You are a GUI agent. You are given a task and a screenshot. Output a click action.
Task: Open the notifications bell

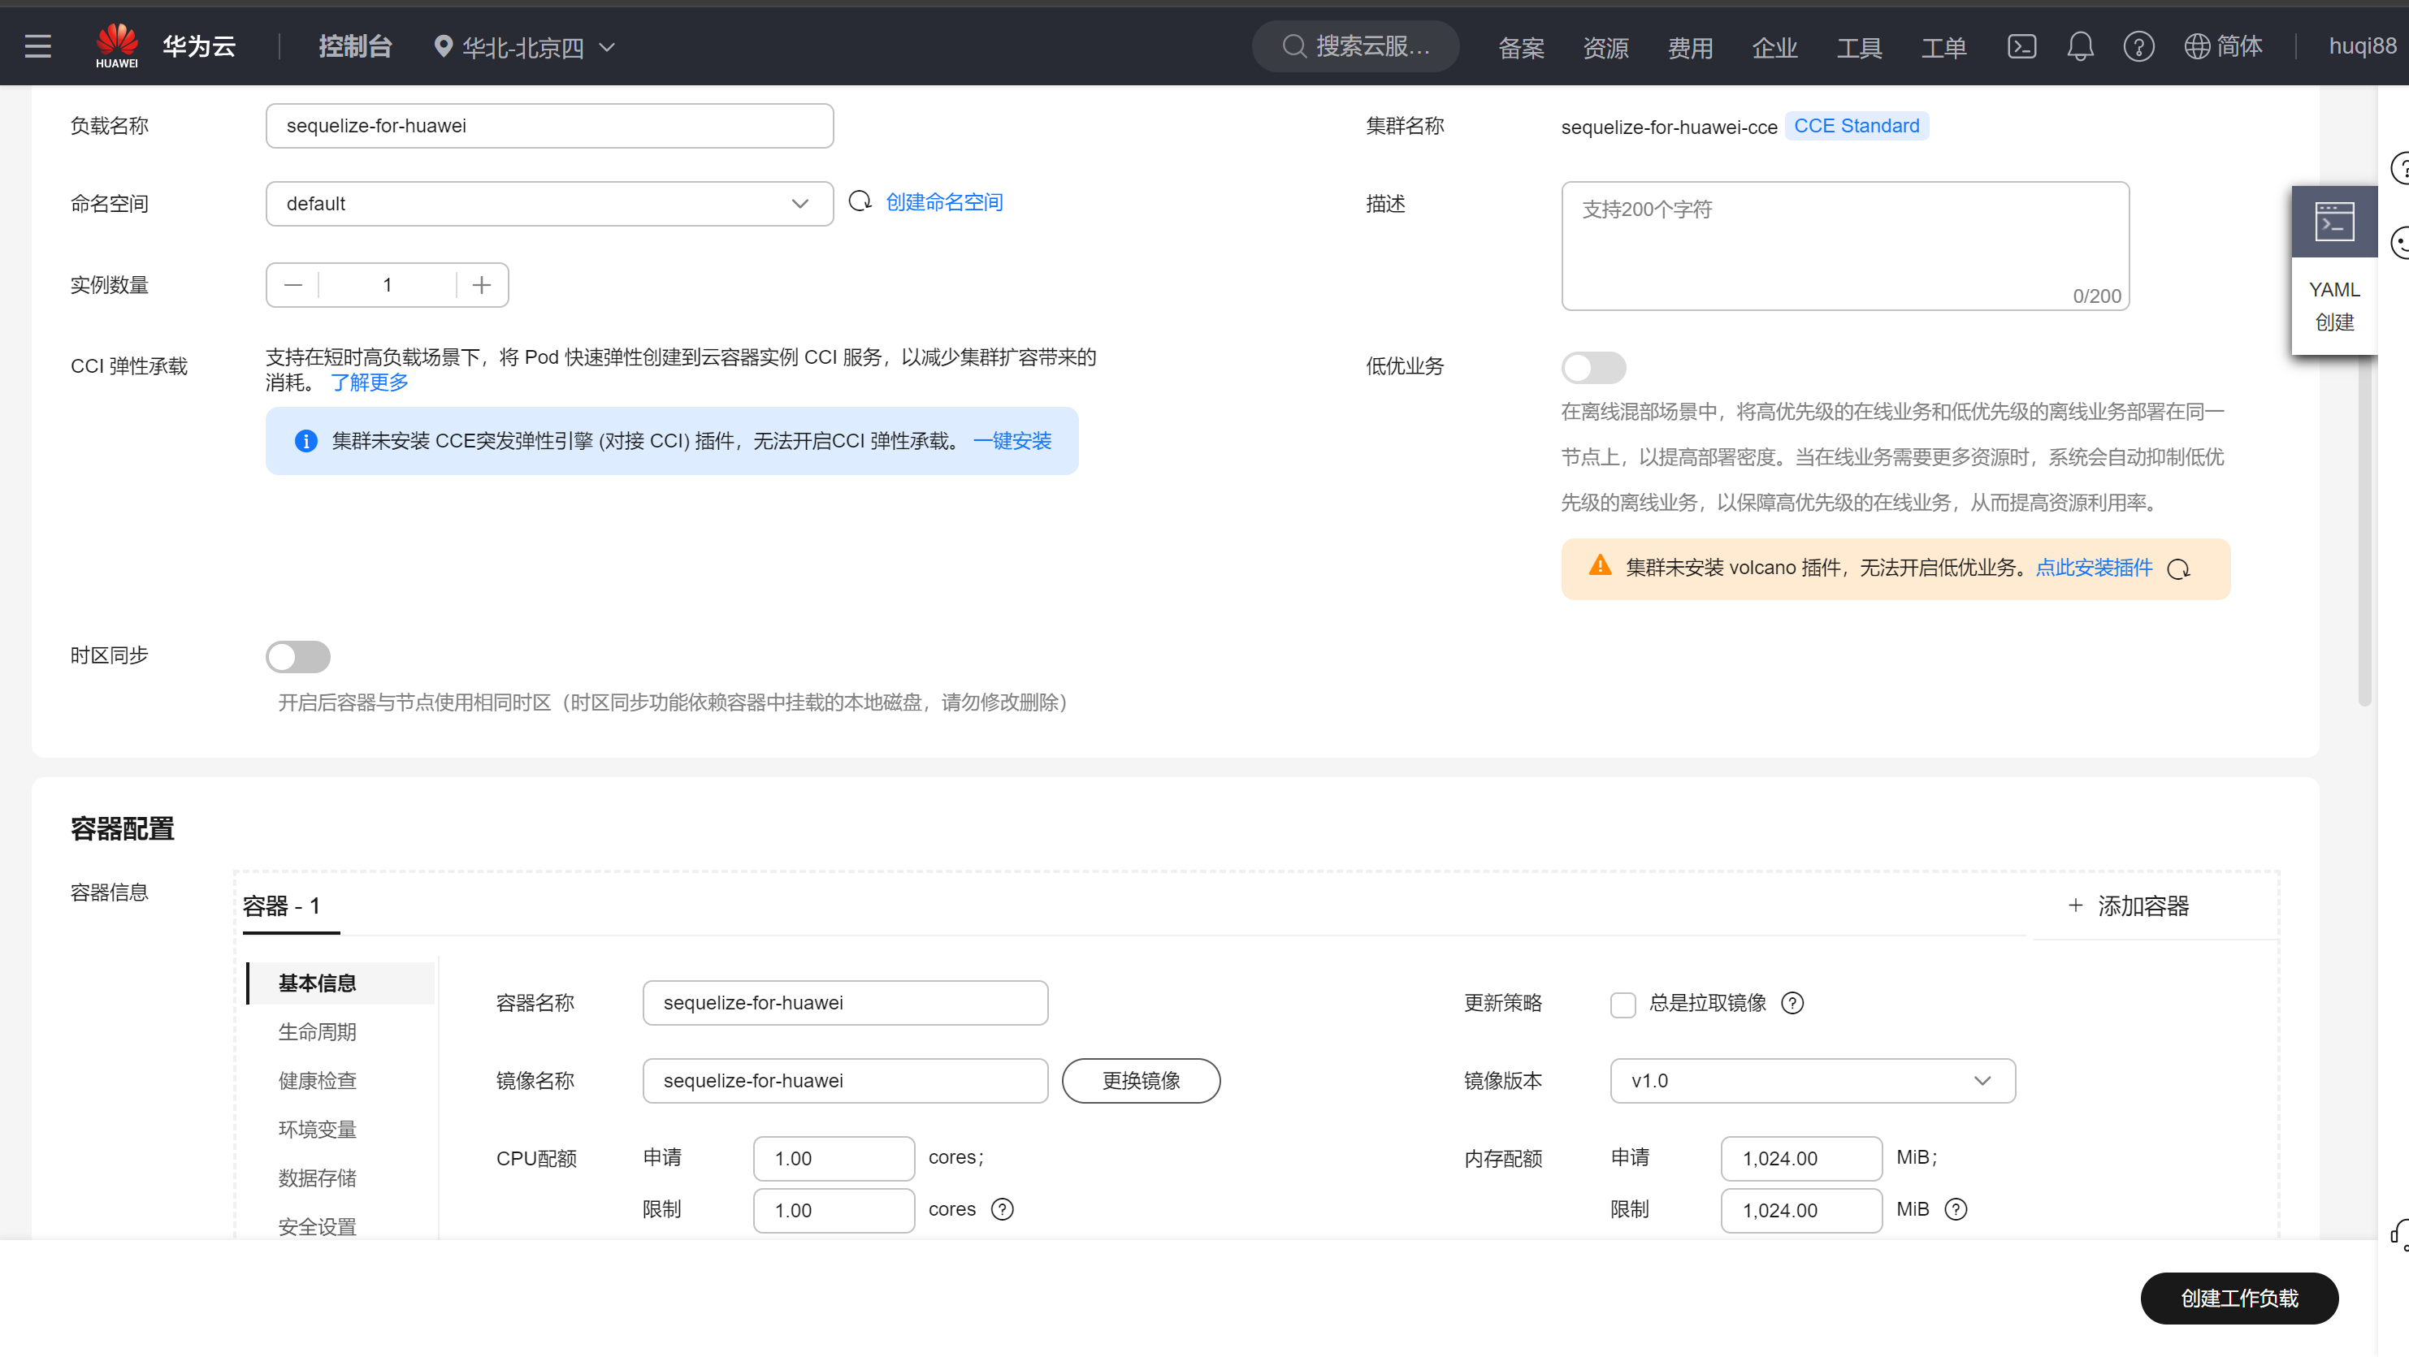point(2079,45)
